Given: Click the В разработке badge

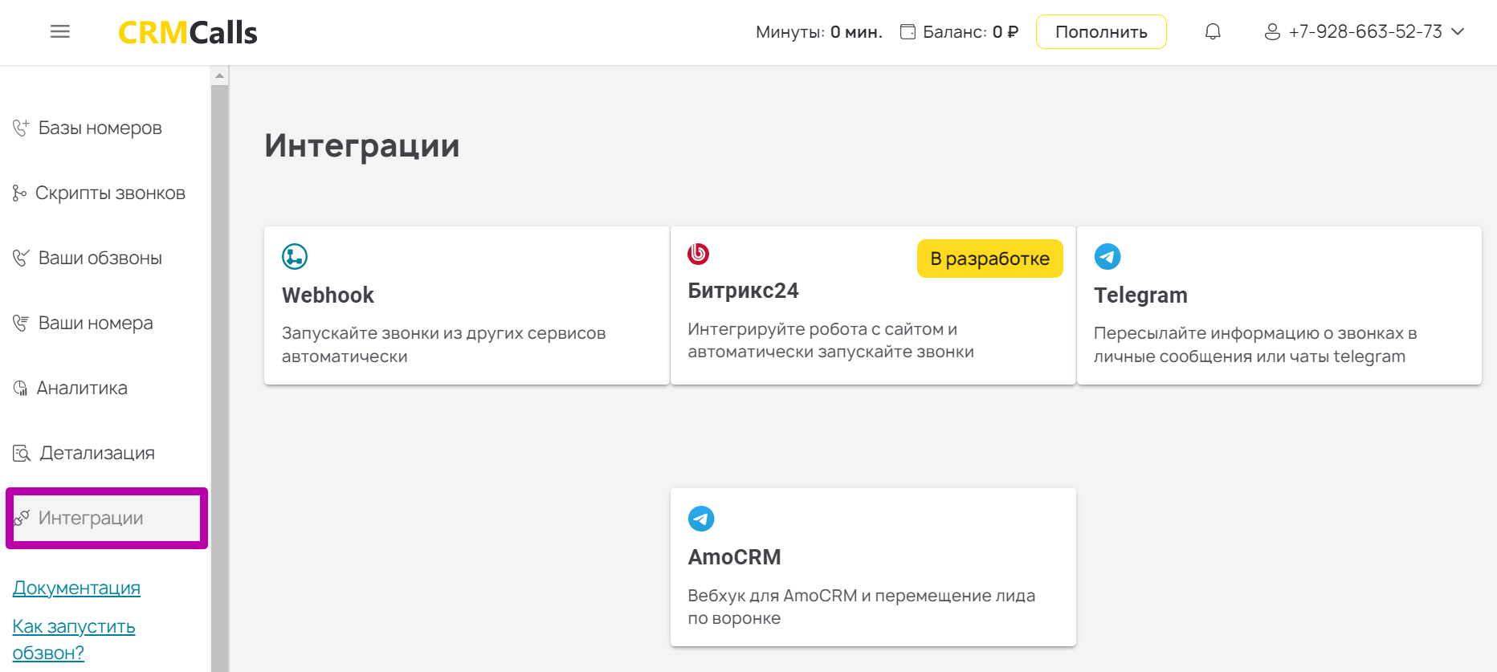Looking at the screenshot, I should (x=989, y=259).
